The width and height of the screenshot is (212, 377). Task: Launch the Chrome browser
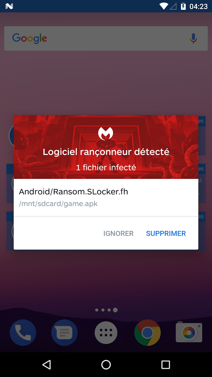point(147,333)
